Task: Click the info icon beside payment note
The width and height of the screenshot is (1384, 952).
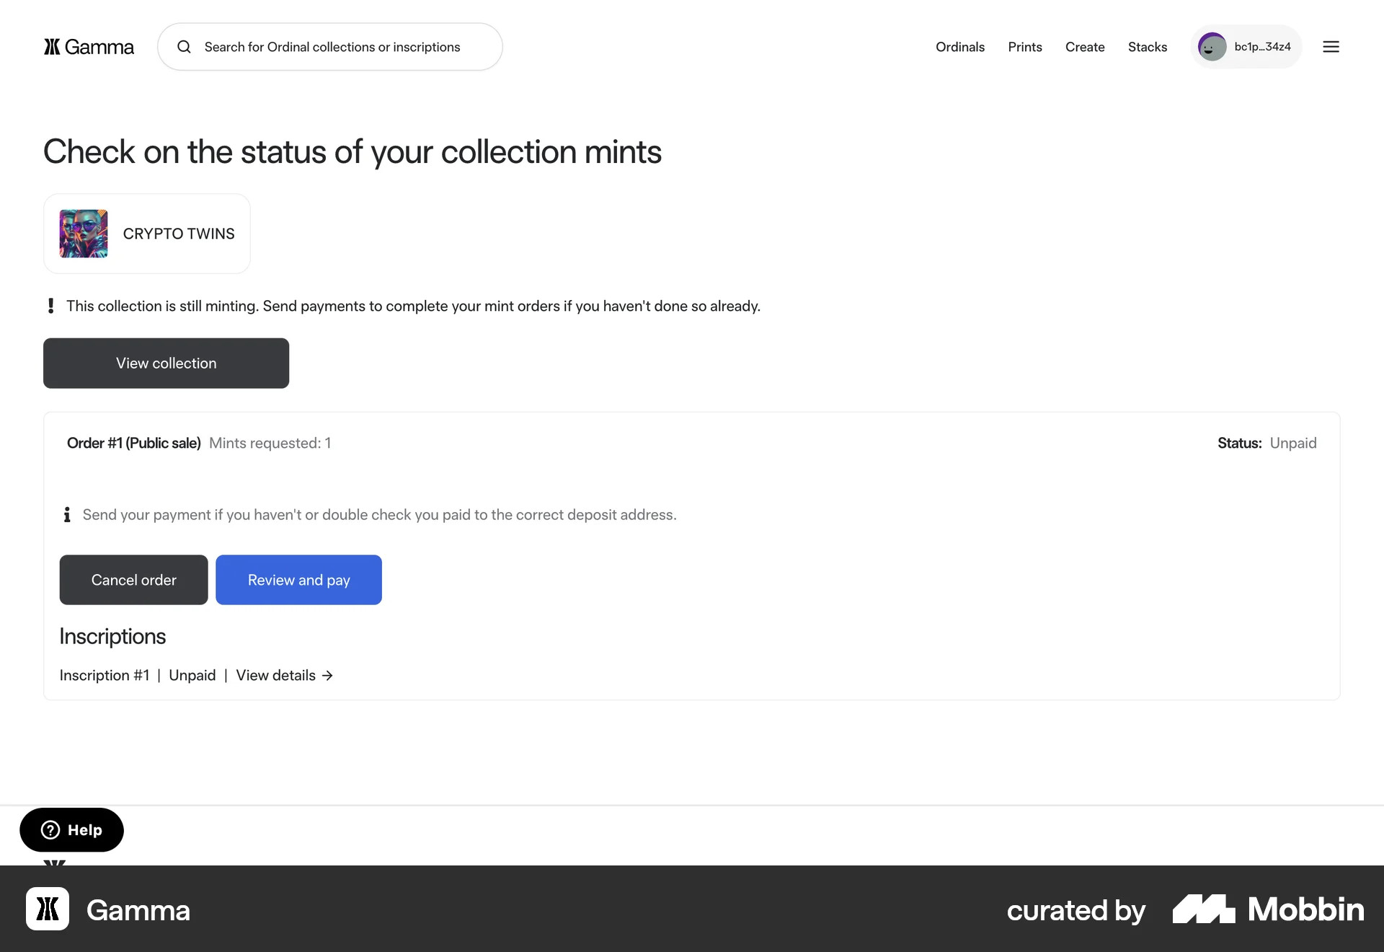Action: [x=67, y=515]
